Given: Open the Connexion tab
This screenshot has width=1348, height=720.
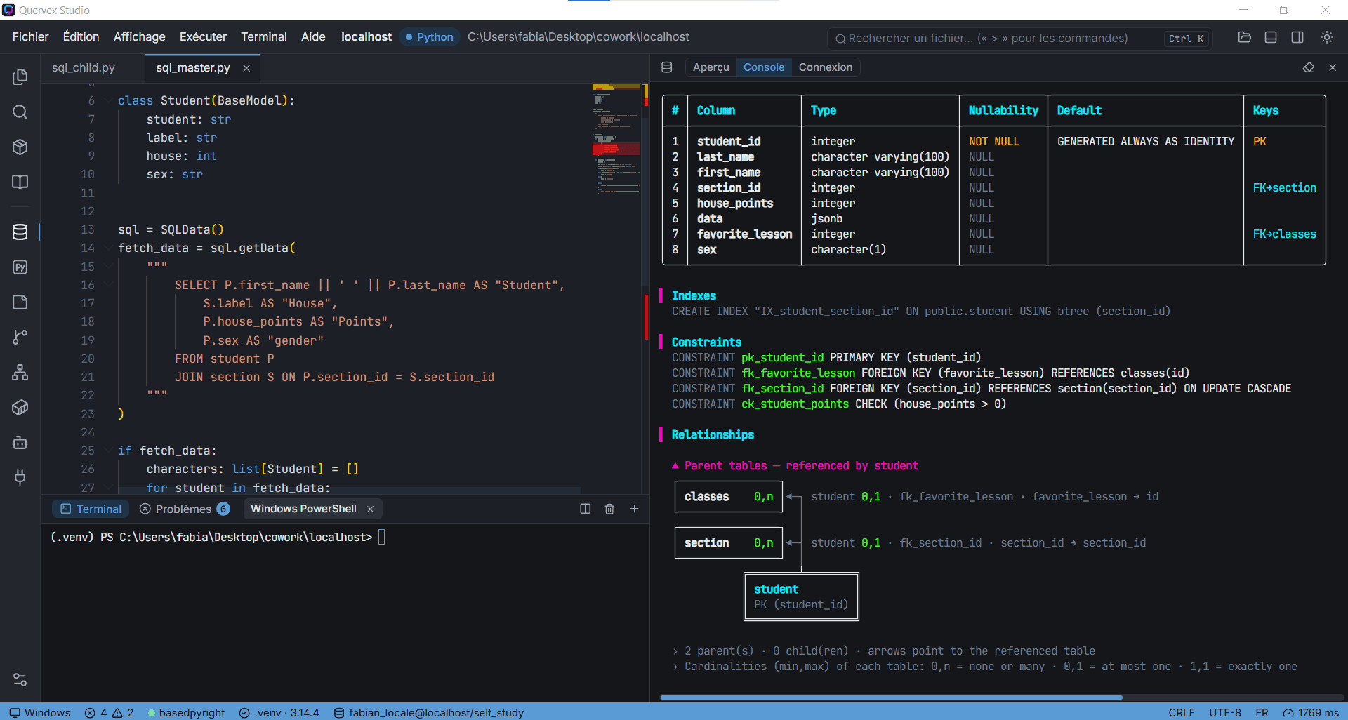Looking at the screenshot, I should point(826,67).
